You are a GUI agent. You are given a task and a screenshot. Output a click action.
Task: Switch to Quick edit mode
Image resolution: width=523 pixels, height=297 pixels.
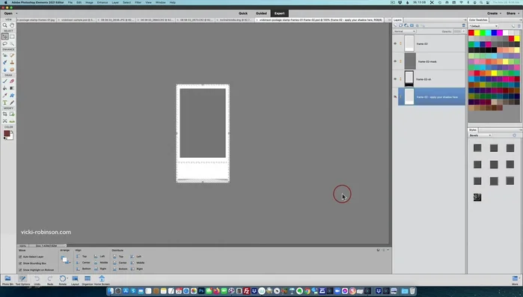pos(243,13)
